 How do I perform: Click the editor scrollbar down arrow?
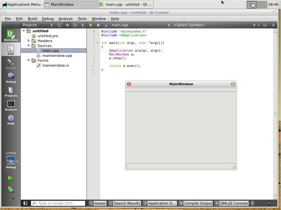(x=276, y=197)
